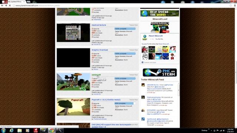The image size is (237, 133).
Task: Open the PMC on Steam banner
Action: 160,72
